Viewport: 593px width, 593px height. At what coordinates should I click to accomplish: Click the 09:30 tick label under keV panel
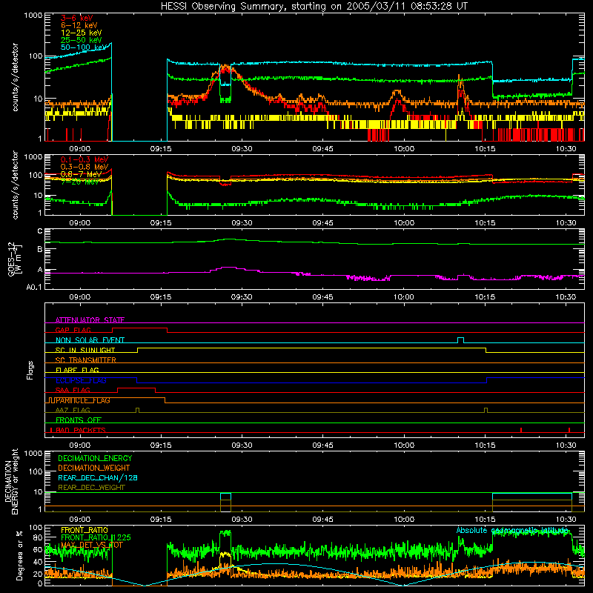242,149
